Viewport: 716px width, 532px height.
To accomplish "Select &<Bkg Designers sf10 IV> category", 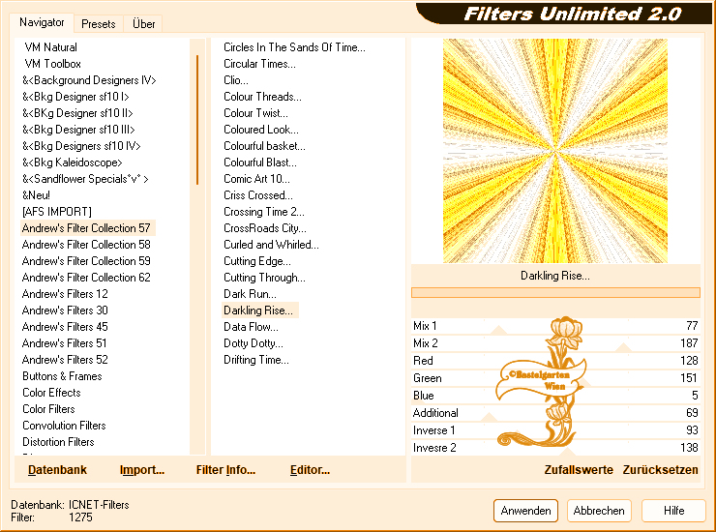I will (x=81, y=146).
